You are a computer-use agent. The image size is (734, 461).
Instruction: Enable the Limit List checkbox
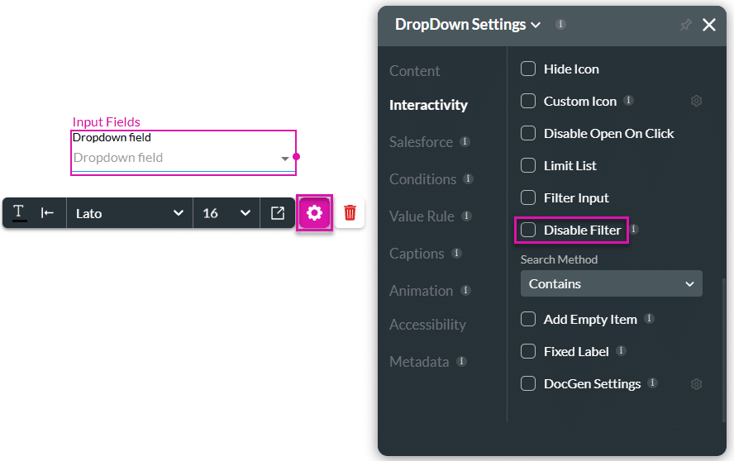(x=528, y=165)
